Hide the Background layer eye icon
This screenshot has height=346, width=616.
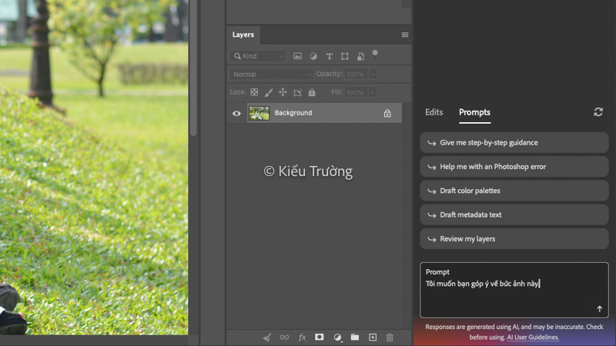pyautogui.click(x=236, y=113)
